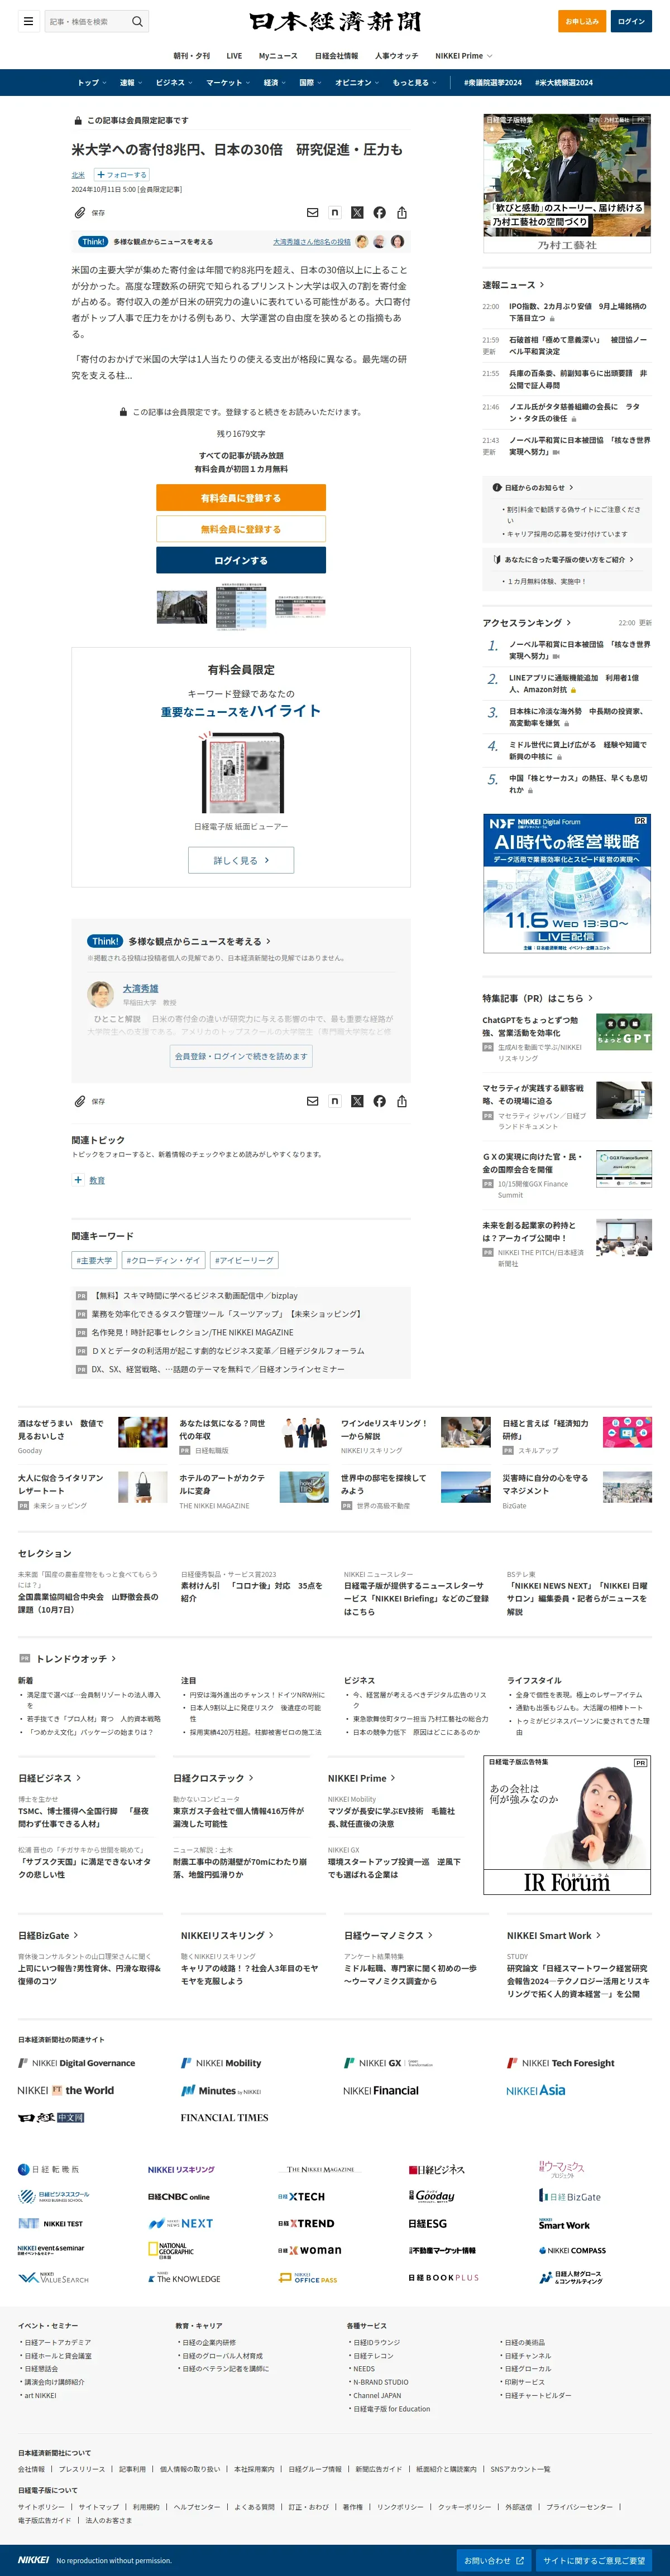This screenshot has width=670, height=2576.
Task: Expand the 速報 navigation dropdown
Action: 130,83
